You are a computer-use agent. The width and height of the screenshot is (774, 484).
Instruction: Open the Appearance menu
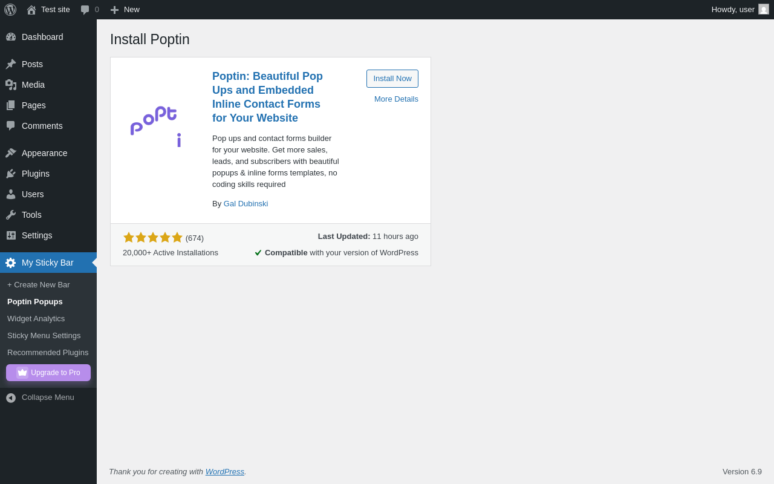point(44,153)
